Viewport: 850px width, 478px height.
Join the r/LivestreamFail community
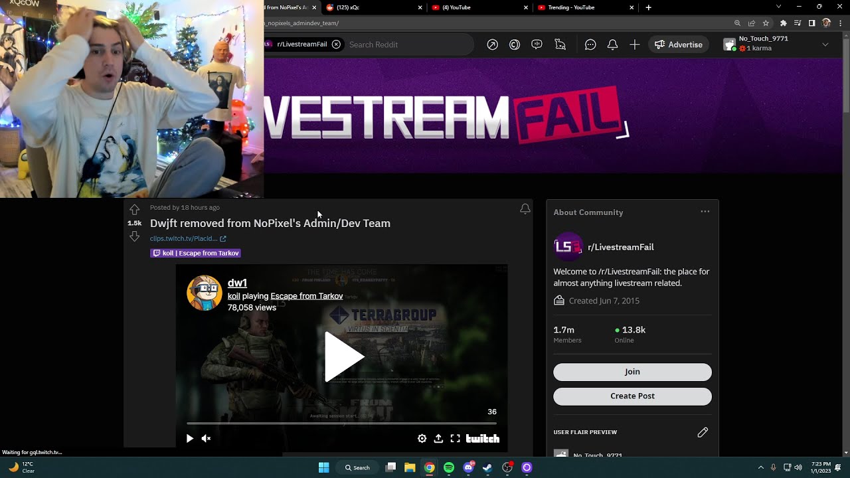tap(632, 372)
